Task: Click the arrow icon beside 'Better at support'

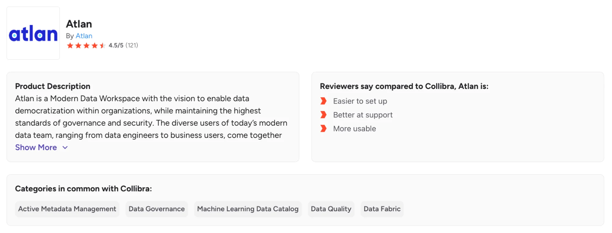Action: pyautogui.click(x=324, y=115)
